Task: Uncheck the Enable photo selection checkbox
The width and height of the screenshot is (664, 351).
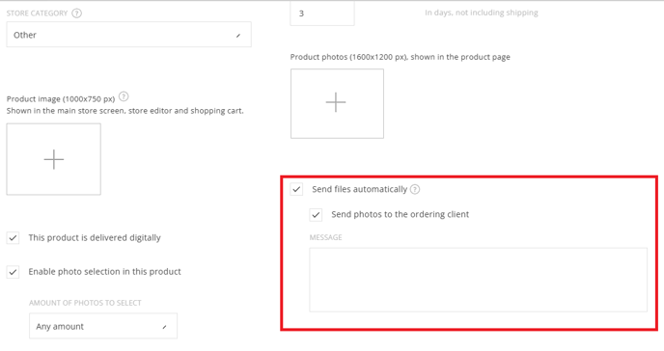Action: pos(13,272)
